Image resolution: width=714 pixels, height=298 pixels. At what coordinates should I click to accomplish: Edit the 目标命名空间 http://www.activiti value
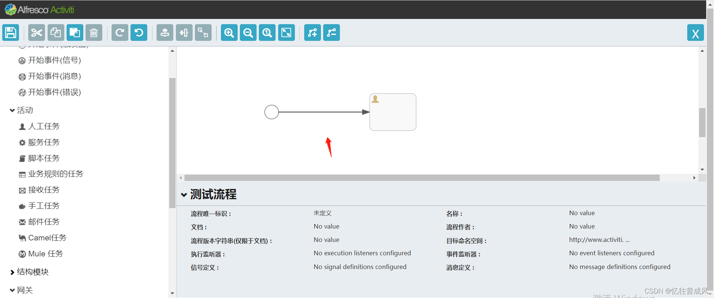(599, 240)
